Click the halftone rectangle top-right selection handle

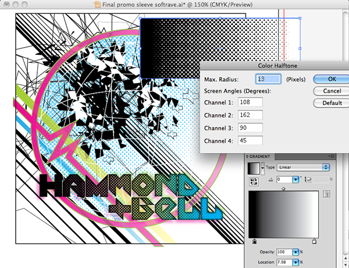(x=300, y=18)
